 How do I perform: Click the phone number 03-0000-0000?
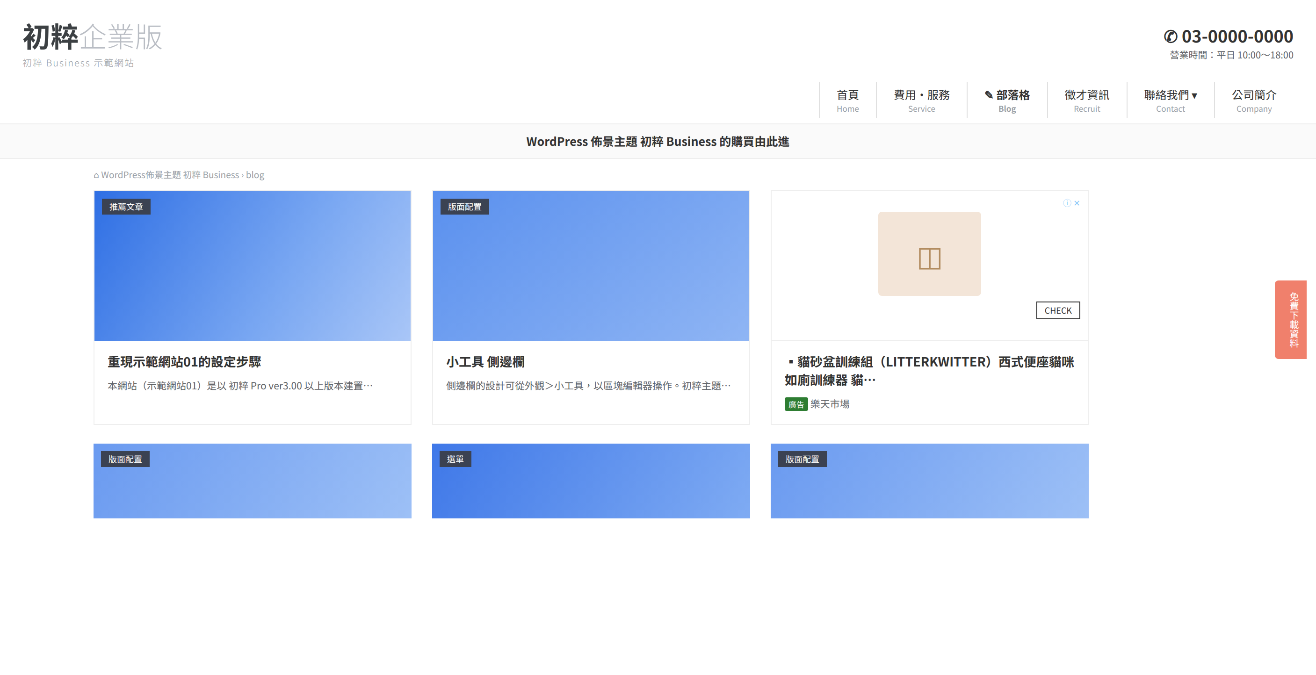1237,36
